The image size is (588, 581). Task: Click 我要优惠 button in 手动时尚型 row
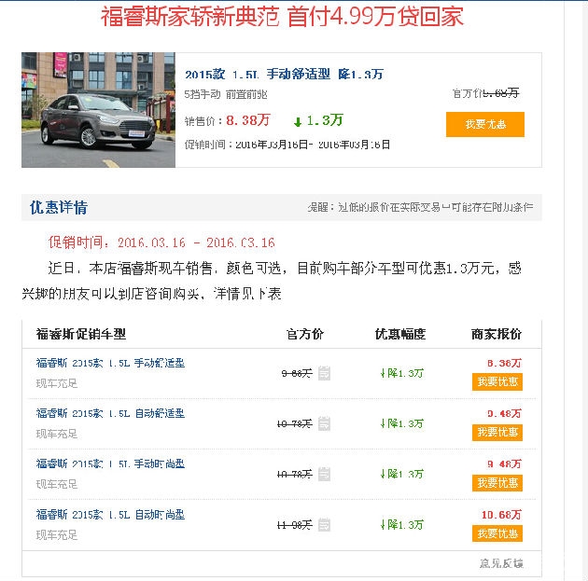[x=497, y=483]
